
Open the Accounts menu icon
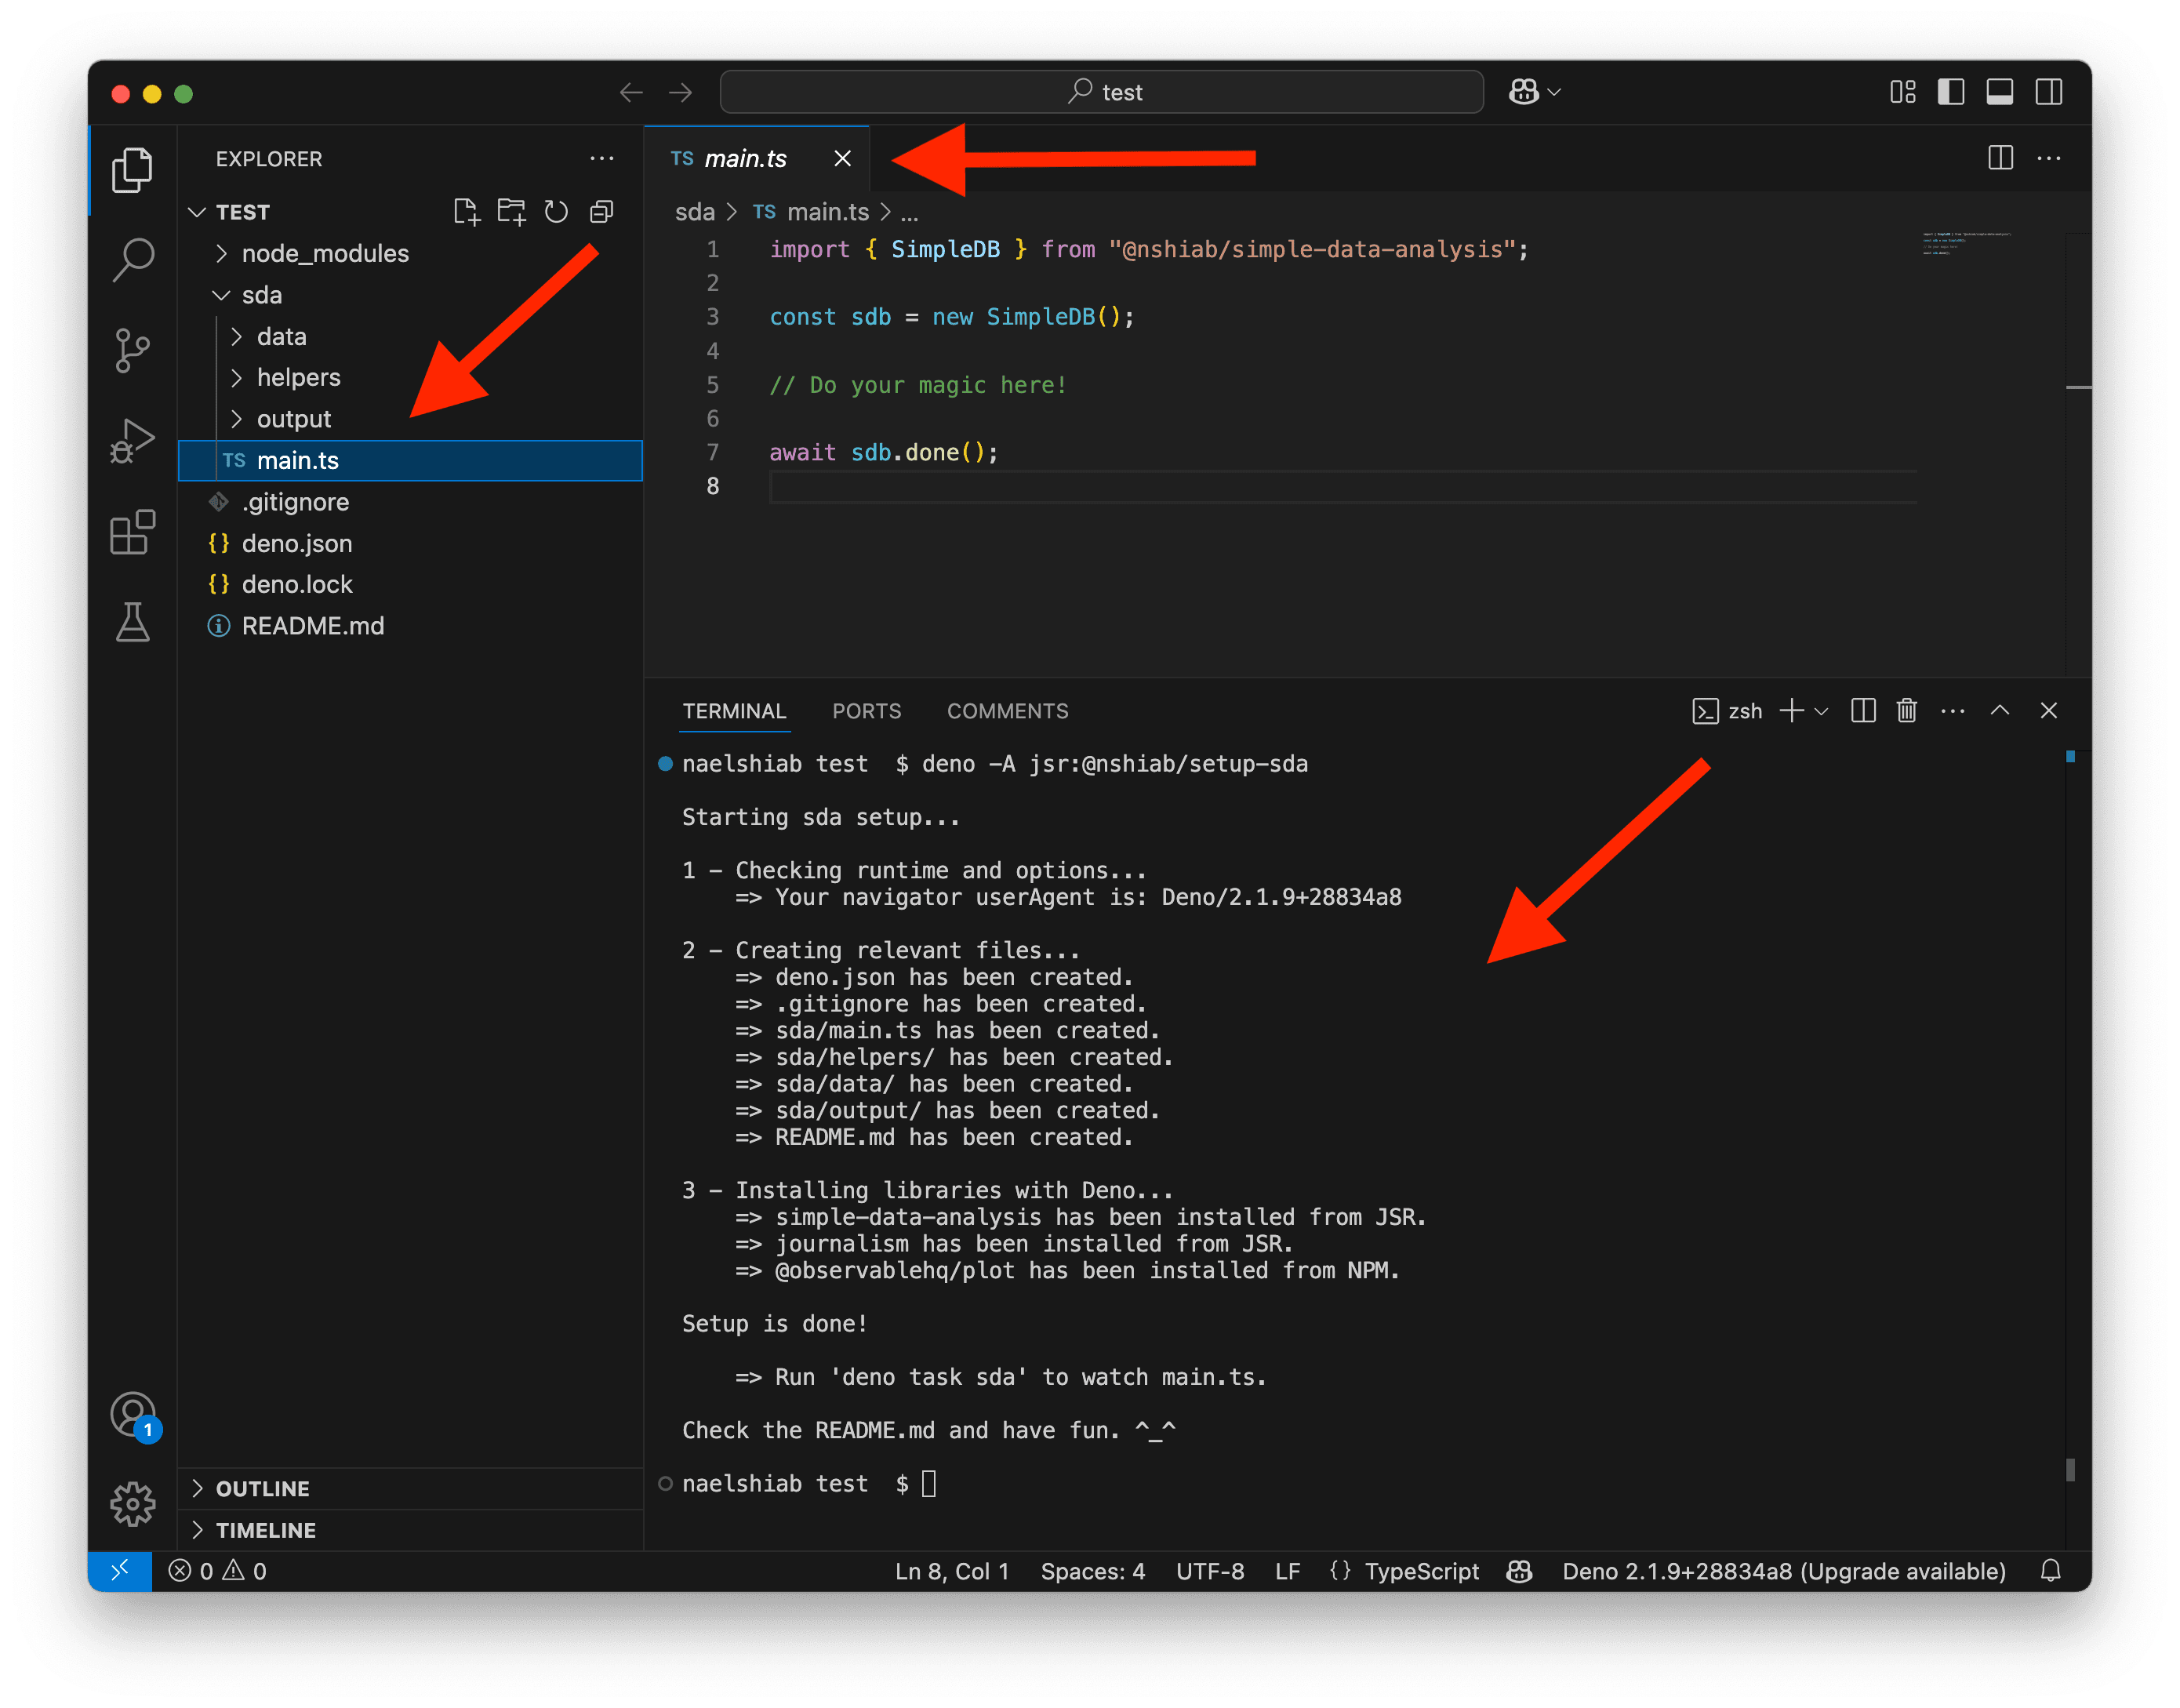click(132, 1415)
